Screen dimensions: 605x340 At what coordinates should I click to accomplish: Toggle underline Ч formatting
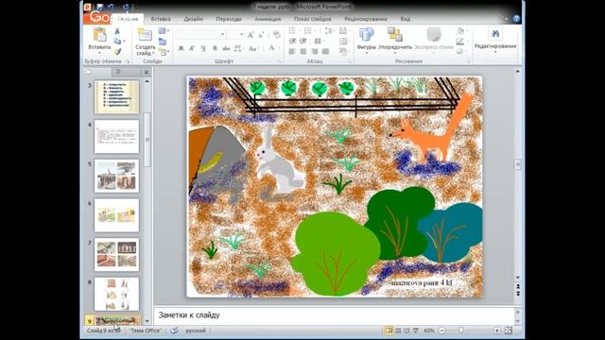point(203,48)
